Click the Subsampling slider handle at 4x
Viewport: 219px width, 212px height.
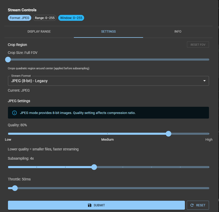[x=94, y=167]
